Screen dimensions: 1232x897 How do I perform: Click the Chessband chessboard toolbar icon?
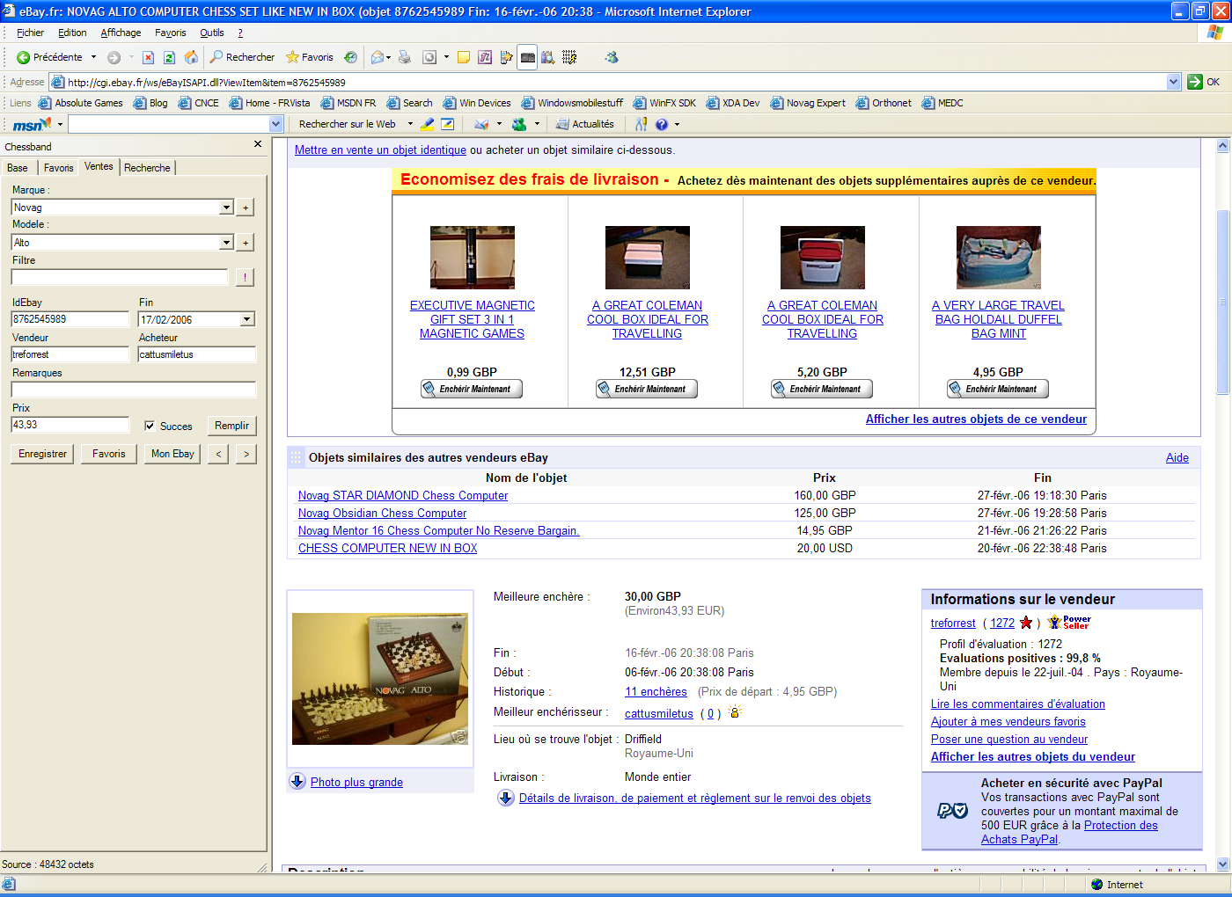[527, 57]
